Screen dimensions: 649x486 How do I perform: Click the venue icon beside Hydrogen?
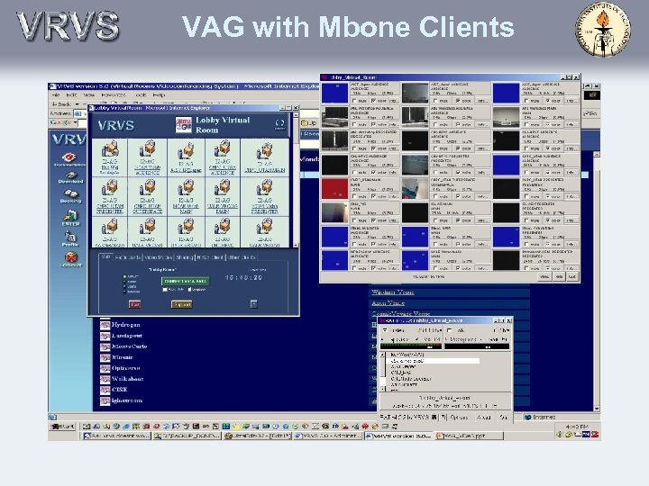(x=105, y=324)
